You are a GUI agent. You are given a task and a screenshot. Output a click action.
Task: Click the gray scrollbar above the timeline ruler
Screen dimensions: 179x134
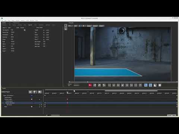tap(131, 91)
